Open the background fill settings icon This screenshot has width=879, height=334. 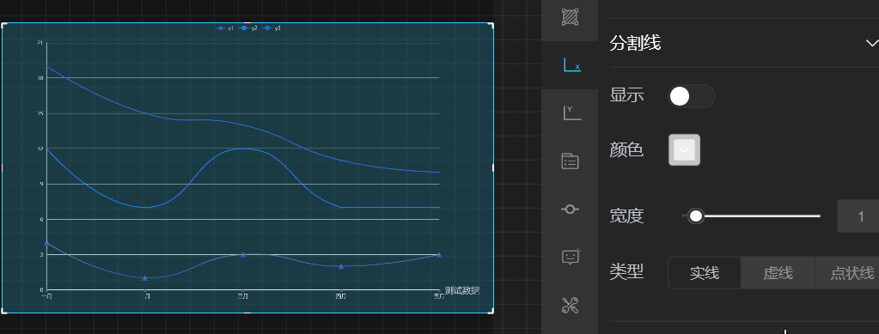[x=571, y=17]
